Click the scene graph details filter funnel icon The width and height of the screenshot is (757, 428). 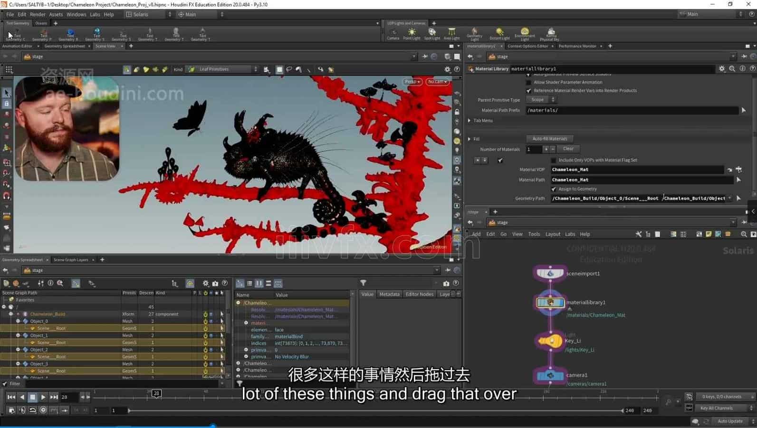(x=363, y=283)
